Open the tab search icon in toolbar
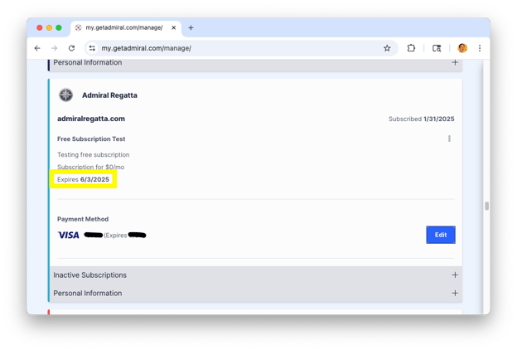The image size is (517, 350). point(437,48)
